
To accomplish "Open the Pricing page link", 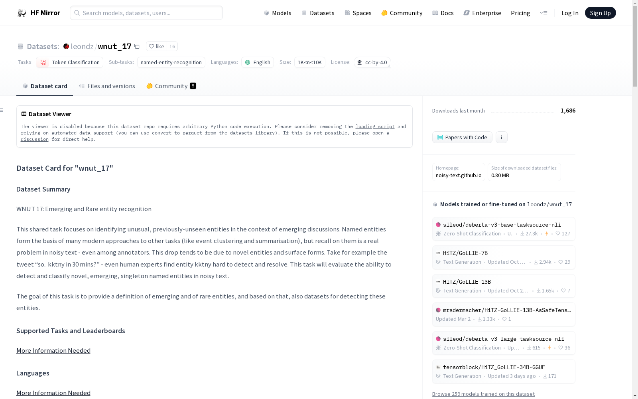I will pyautogui.click(x=520, y=13).
